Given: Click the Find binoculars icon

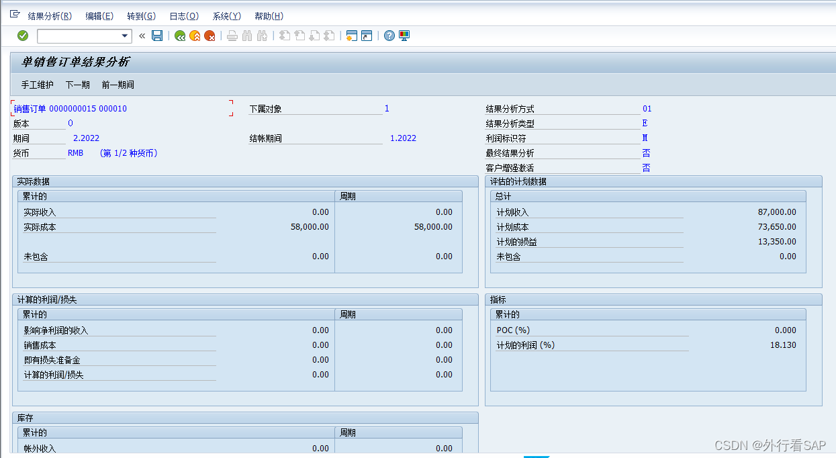Looking at the screenshot, I should tap(247, 36).
